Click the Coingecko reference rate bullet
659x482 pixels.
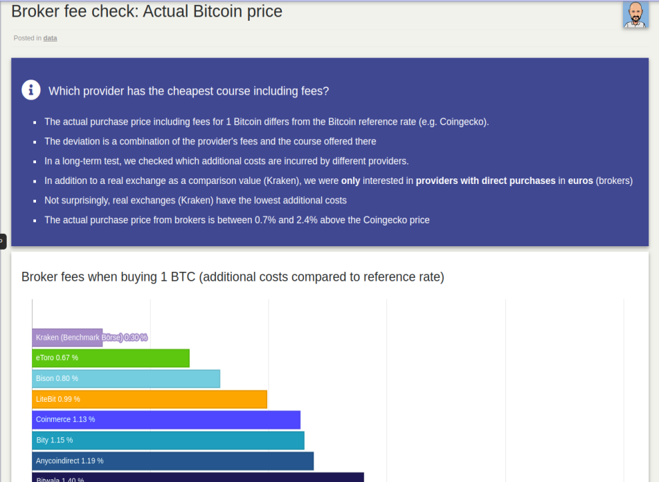click(267, 122)
